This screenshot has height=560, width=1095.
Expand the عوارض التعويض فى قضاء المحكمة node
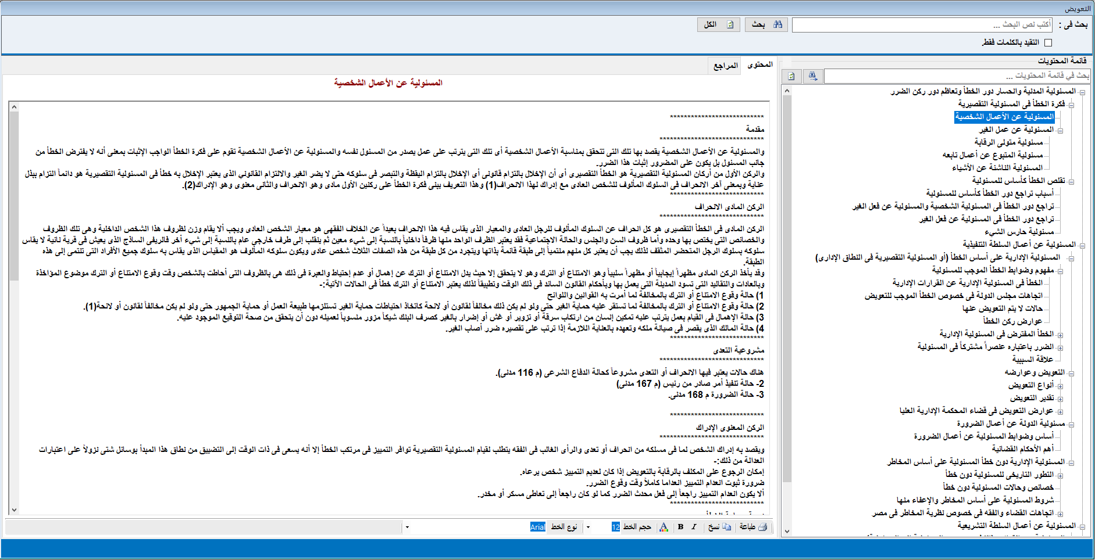[1060, 411]
